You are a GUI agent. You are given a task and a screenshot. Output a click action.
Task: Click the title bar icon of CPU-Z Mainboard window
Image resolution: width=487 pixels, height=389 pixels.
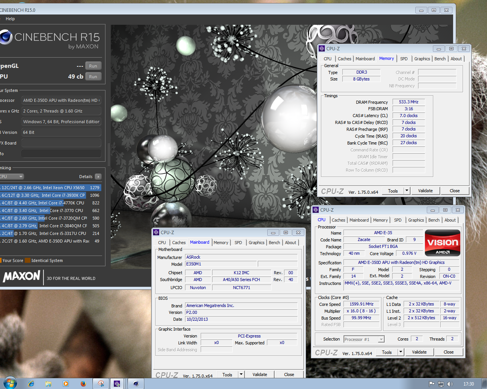(x=156, y=232)
